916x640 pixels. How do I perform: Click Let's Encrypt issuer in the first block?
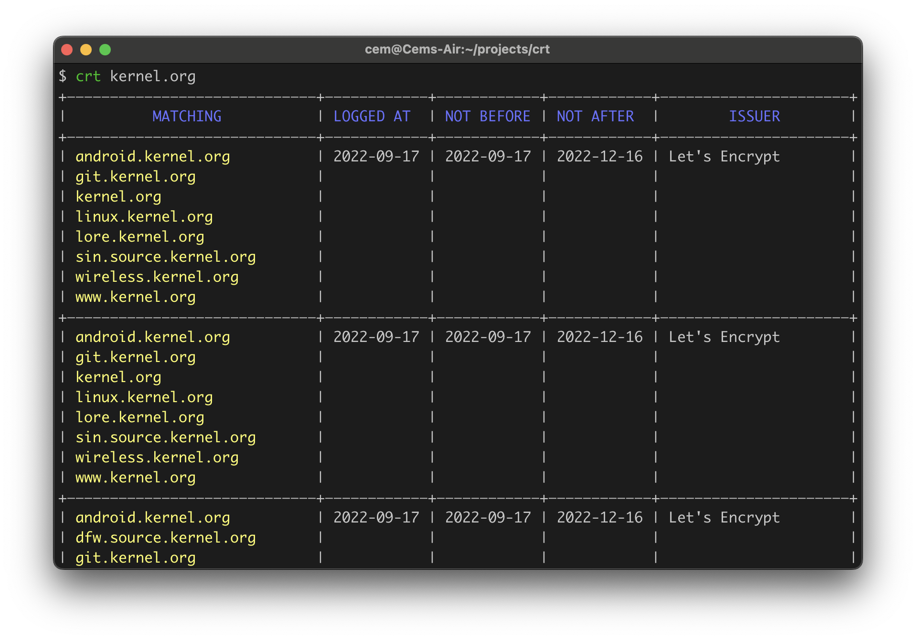(724, 157)
